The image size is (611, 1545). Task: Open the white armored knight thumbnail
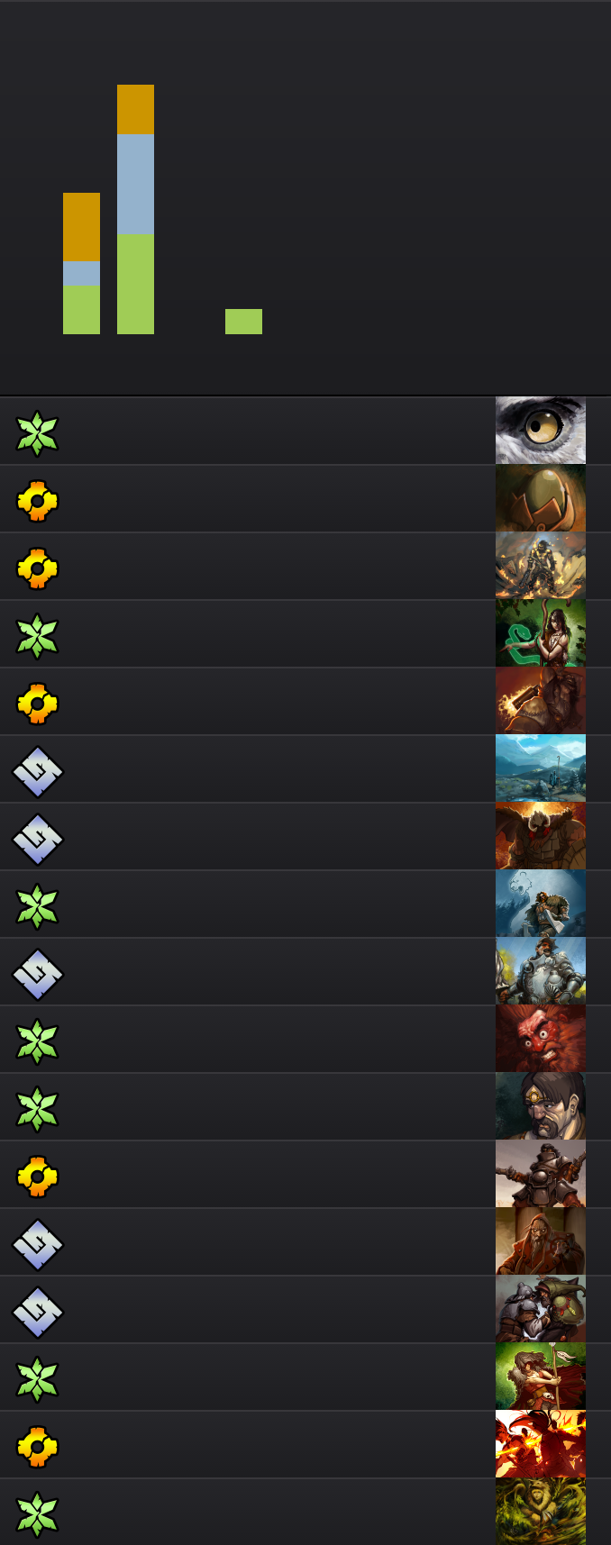coord(541,971)
